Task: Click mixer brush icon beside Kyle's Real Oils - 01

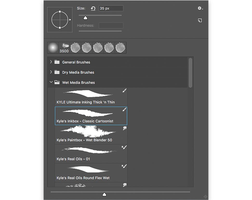Action: click(124, 147)
